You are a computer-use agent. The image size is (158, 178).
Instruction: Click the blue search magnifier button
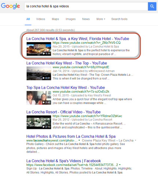152,6
